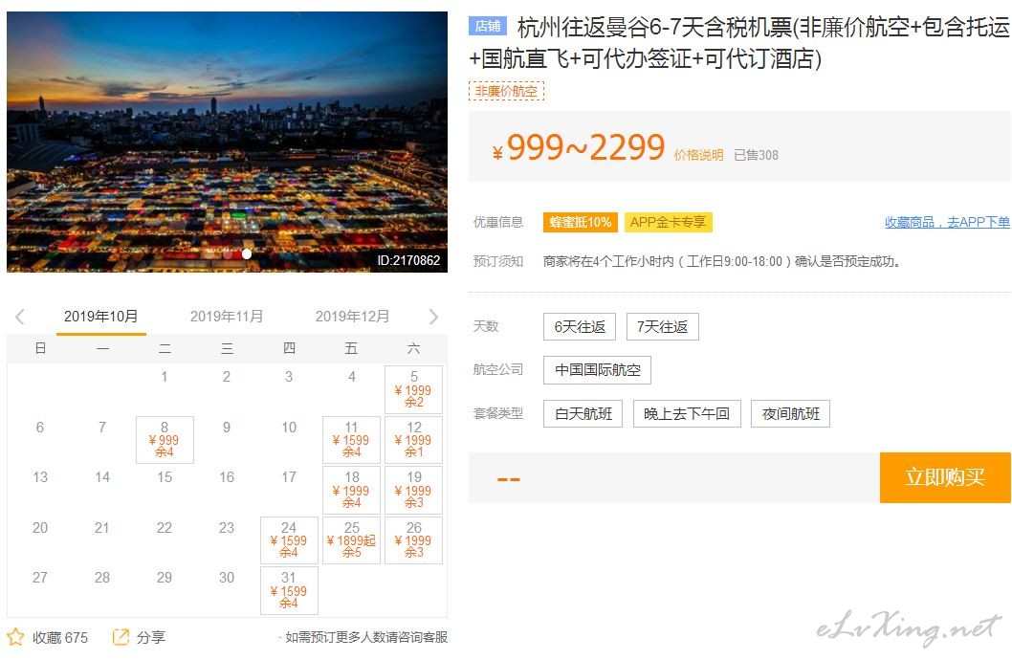Click the 已售308 text
This screenshot has width=1012, height=660.
756,155
